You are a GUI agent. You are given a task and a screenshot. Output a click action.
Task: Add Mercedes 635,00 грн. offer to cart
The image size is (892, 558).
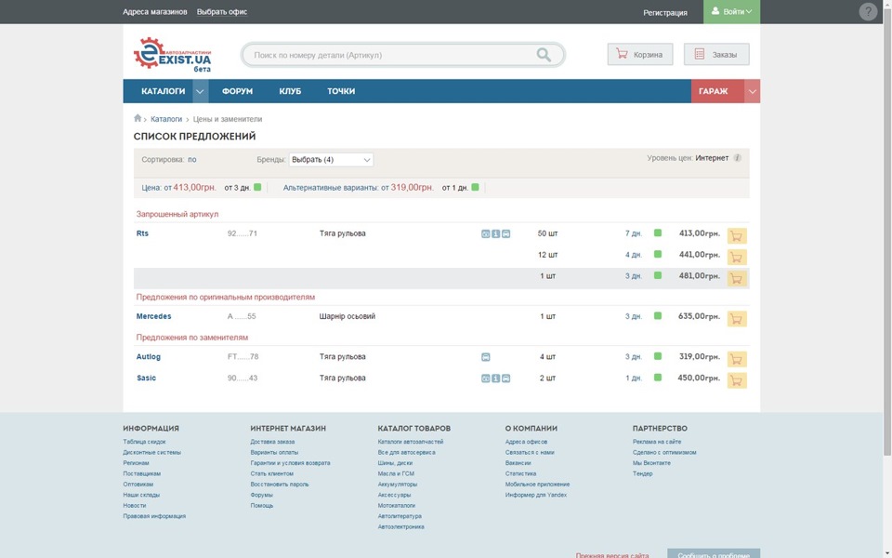[x=737, y=319]
